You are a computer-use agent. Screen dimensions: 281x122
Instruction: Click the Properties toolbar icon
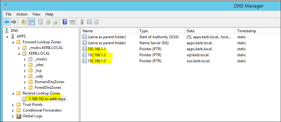(41, 22)
